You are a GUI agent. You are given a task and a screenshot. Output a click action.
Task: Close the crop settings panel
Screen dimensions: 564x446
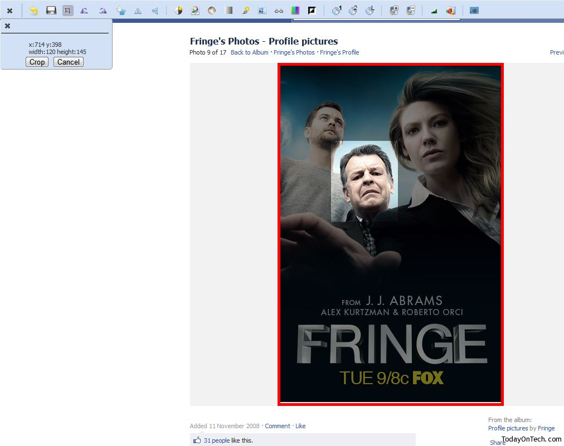[8, 26]
